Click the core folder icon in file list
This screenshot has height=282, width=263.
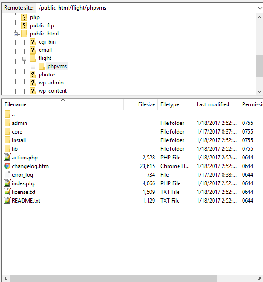[x=7, y=132]
